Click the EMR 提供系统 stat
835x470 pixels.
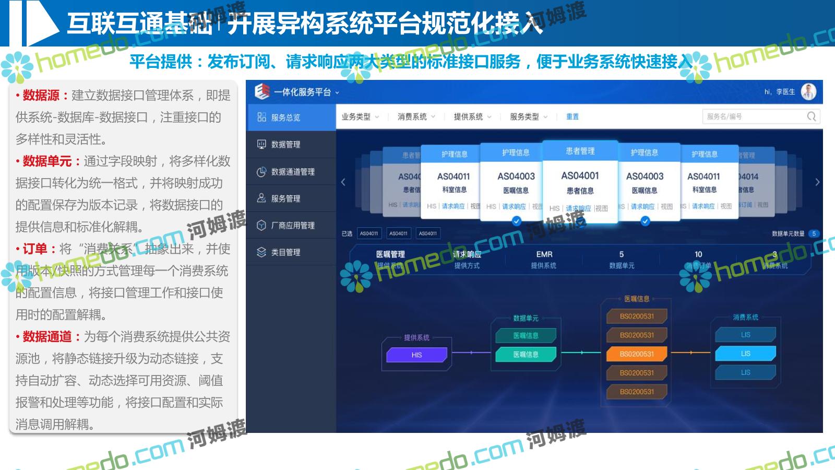tap(544, 259)
